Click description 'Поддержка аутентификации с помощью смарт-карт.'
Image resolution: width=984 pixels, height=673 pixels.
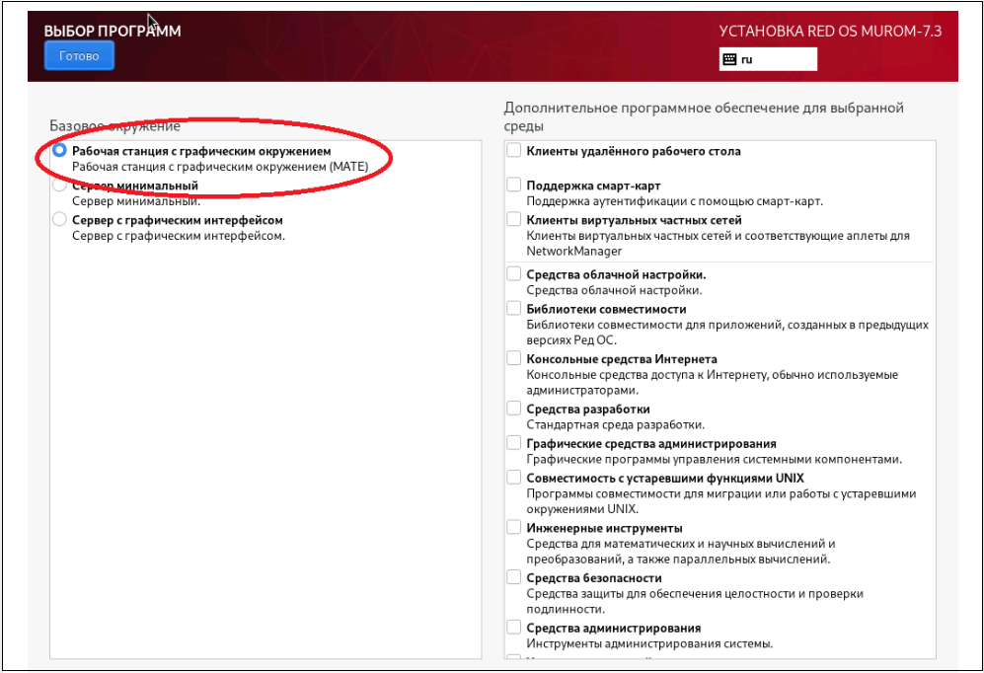675,201
